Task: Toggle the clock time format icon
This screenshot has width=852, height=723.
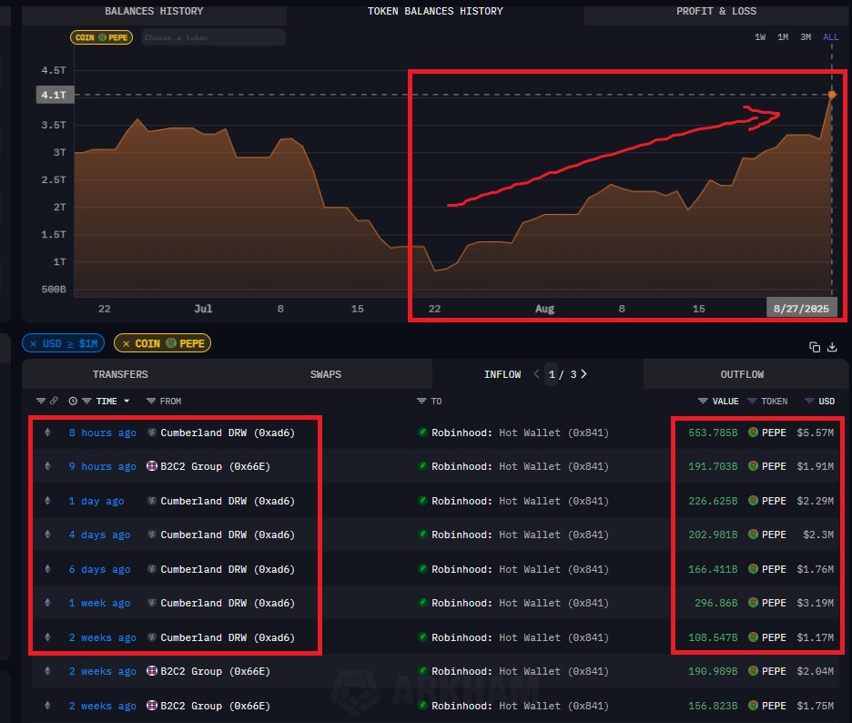Action: [73, 402]
